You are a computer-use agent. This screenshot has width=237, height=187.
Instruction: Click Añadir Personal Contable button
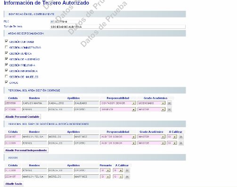tap(22, 117)
